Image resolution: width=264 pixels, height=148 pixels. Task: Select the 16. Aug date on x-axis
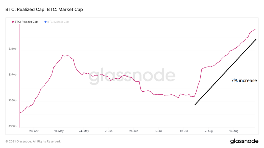[234, 131]
